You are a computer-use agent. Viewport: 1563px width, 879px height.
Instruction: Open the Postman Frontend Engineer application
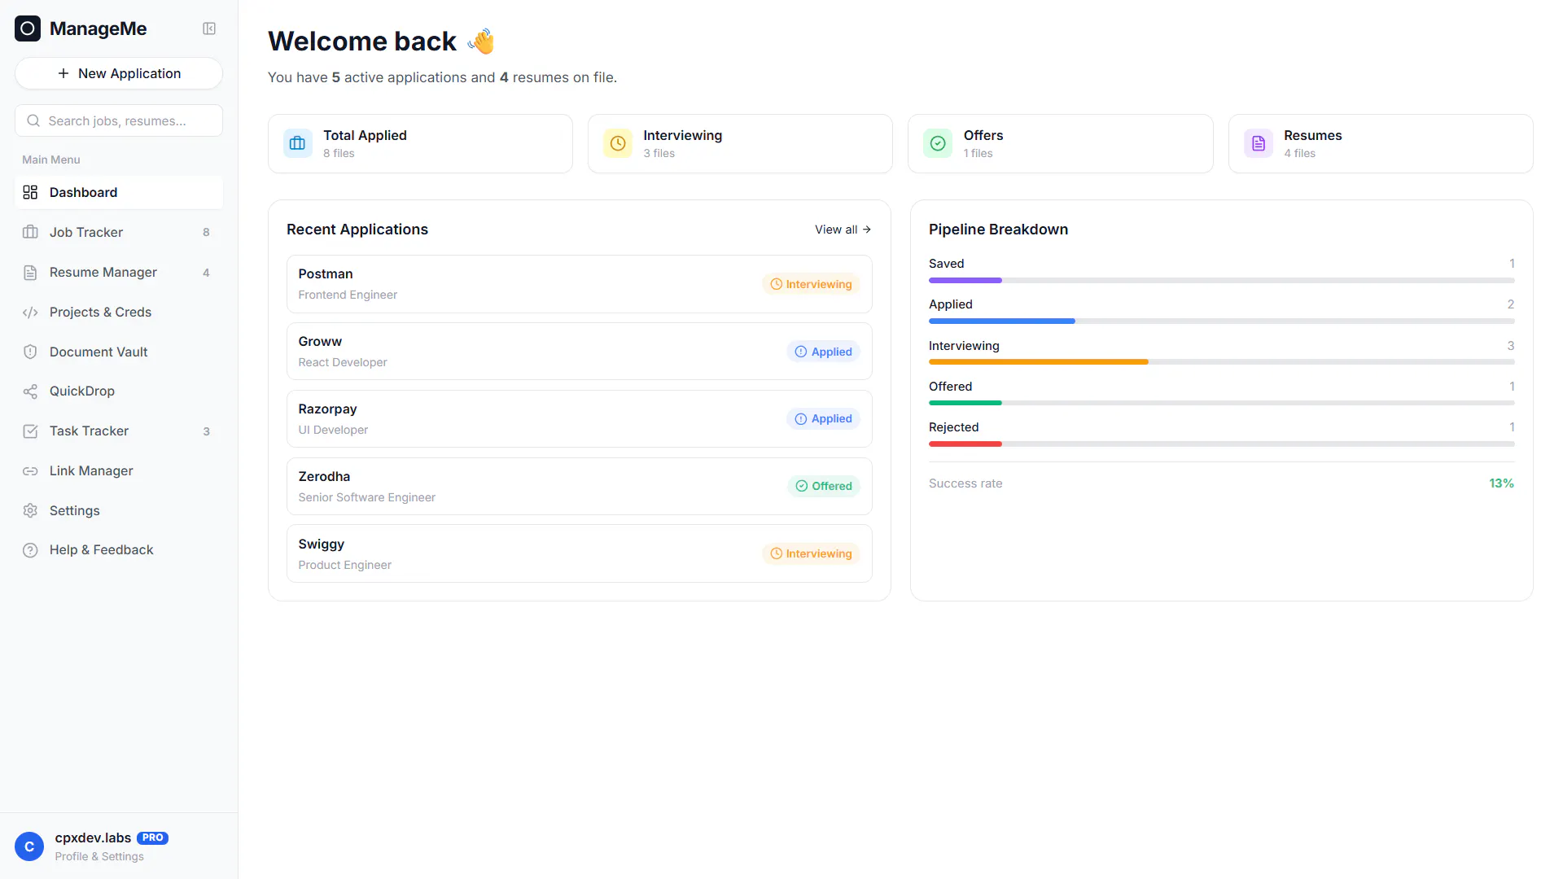click(579, 284)
